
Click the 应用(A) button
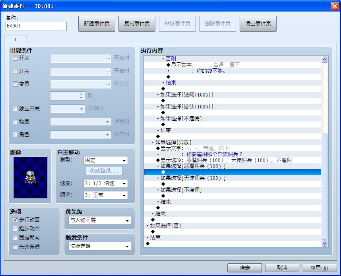pyautogui.click(x=320, y=268)
